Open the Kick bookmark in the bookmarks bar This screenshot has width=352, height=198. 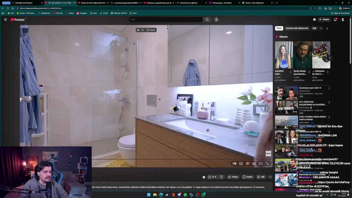[x=11, y=13]
